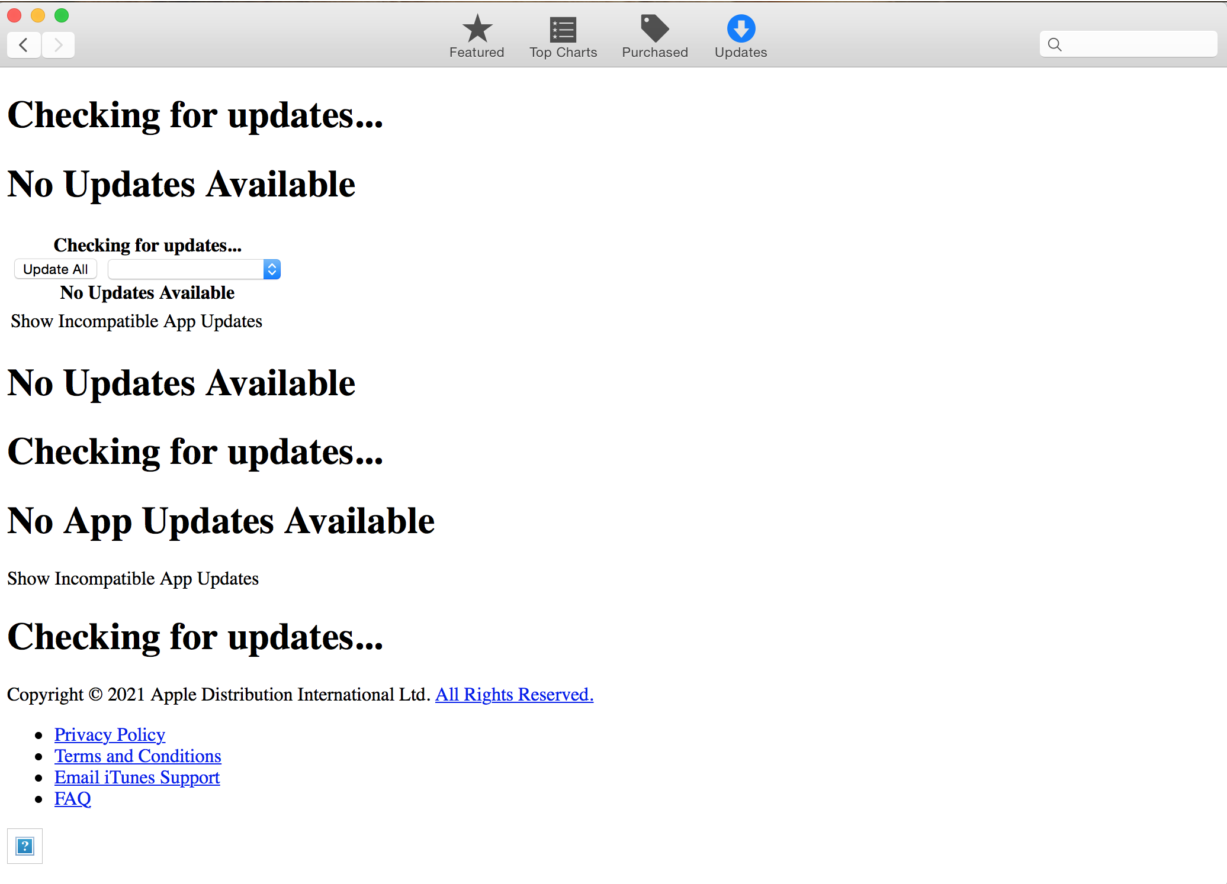Open the All Rights Reserved link
Image resolution: width=1227 pixels, height=884 pixels.
[514, 694]
